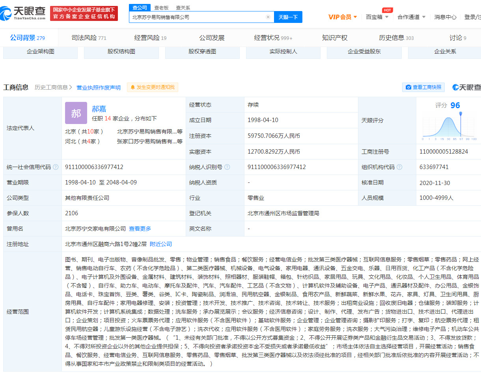The image size is (481, 374).
Task: Click the establishment date 1998-04-10
Action: coord(263,120)
